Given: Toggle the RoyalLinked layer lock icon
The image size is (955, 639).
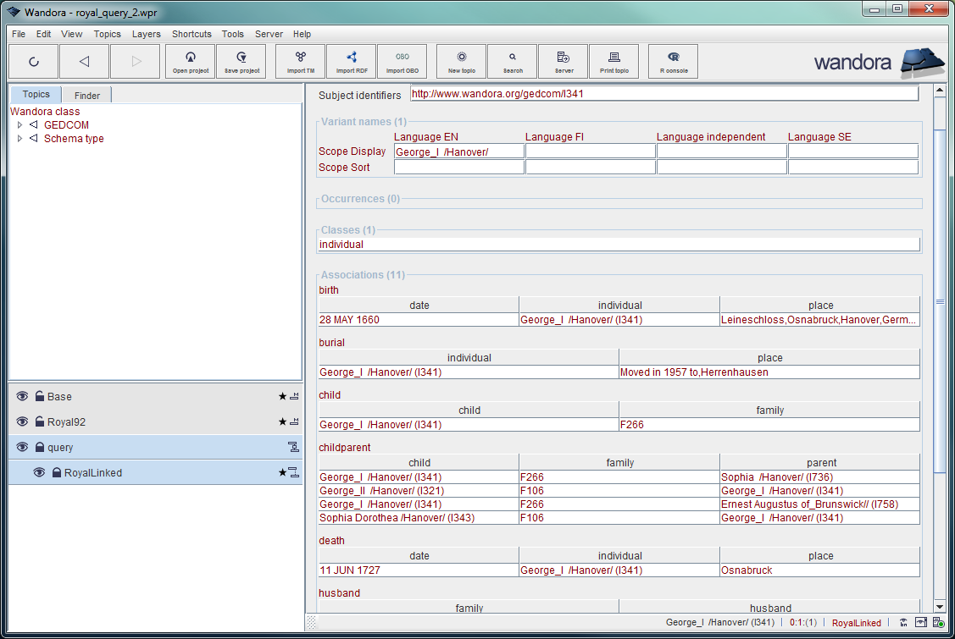Looking at the screenshot, I should [57, 473].
